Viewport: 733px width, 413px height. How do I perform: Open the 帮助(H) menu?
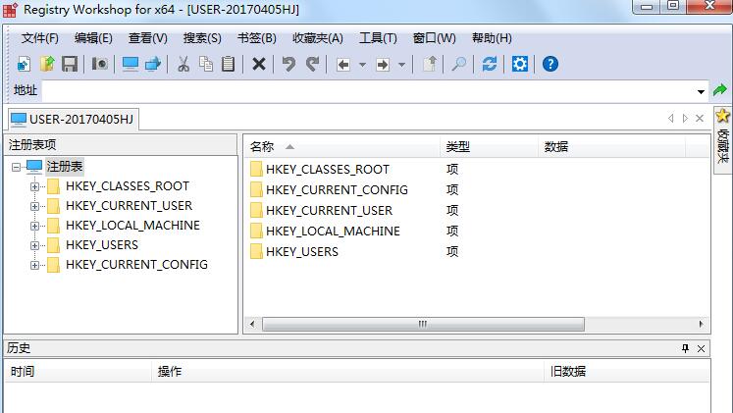pyautogui.click(x=492, y=38)
